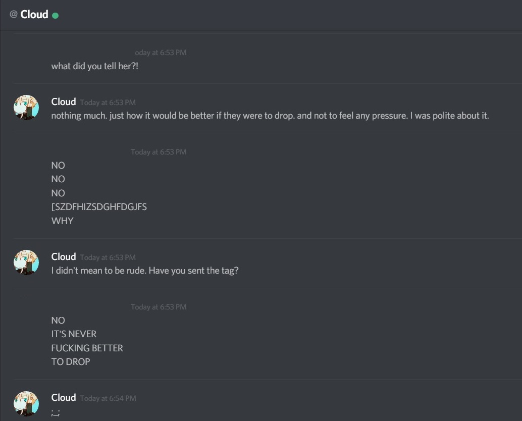This screenshot has width=522, height=421.
Task: Open Cloud's avatar on the 'didn't mean to be rude' message
Action: click(x=26, y=262)
